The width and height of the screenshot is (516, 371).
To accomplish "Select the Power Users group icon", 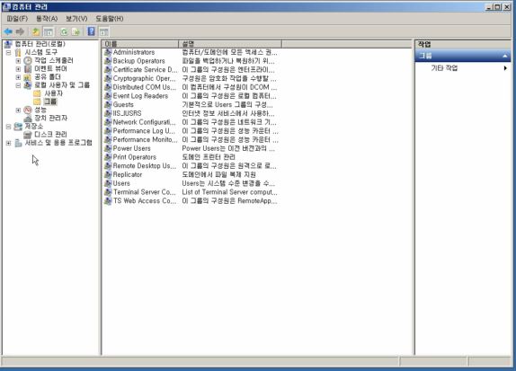I will [108, 148].
